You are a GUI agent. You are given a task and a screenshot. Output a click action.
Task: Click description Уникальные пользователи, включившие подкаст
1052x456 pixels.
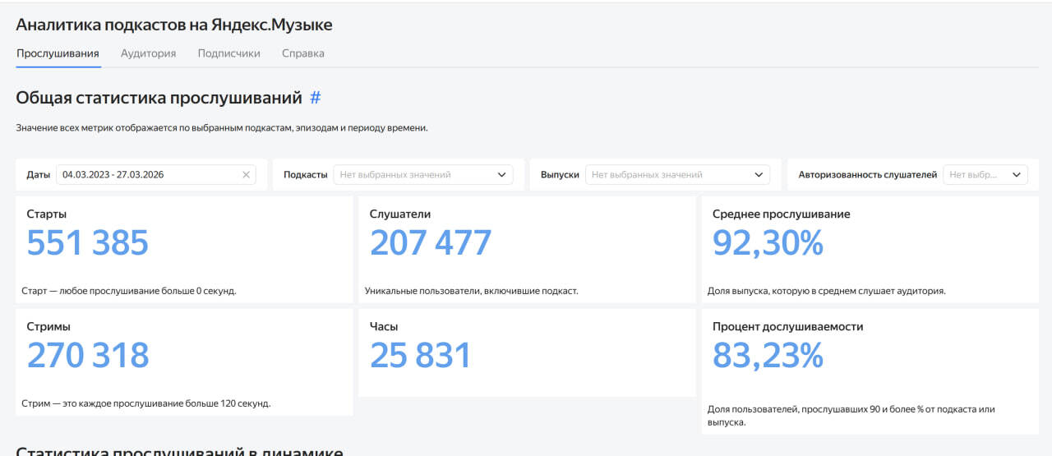pos(472,291)
